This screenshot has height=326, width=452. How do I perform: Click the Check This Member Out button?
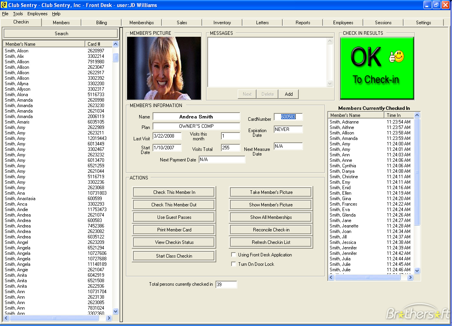(x=174, y=205)
